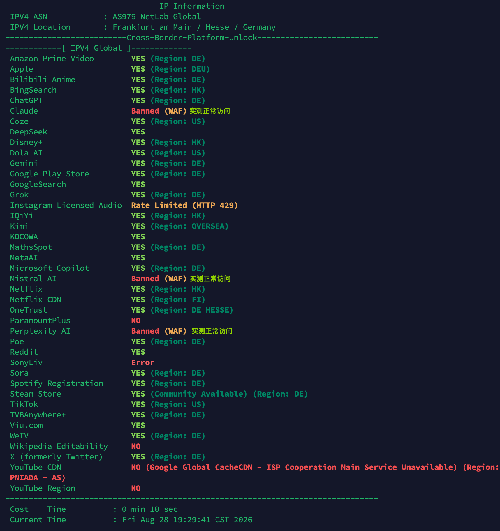Click the 'Disney+' service name
Image resolution: width=500 pixels, height=531 pixels.
(x=26, y=142)
